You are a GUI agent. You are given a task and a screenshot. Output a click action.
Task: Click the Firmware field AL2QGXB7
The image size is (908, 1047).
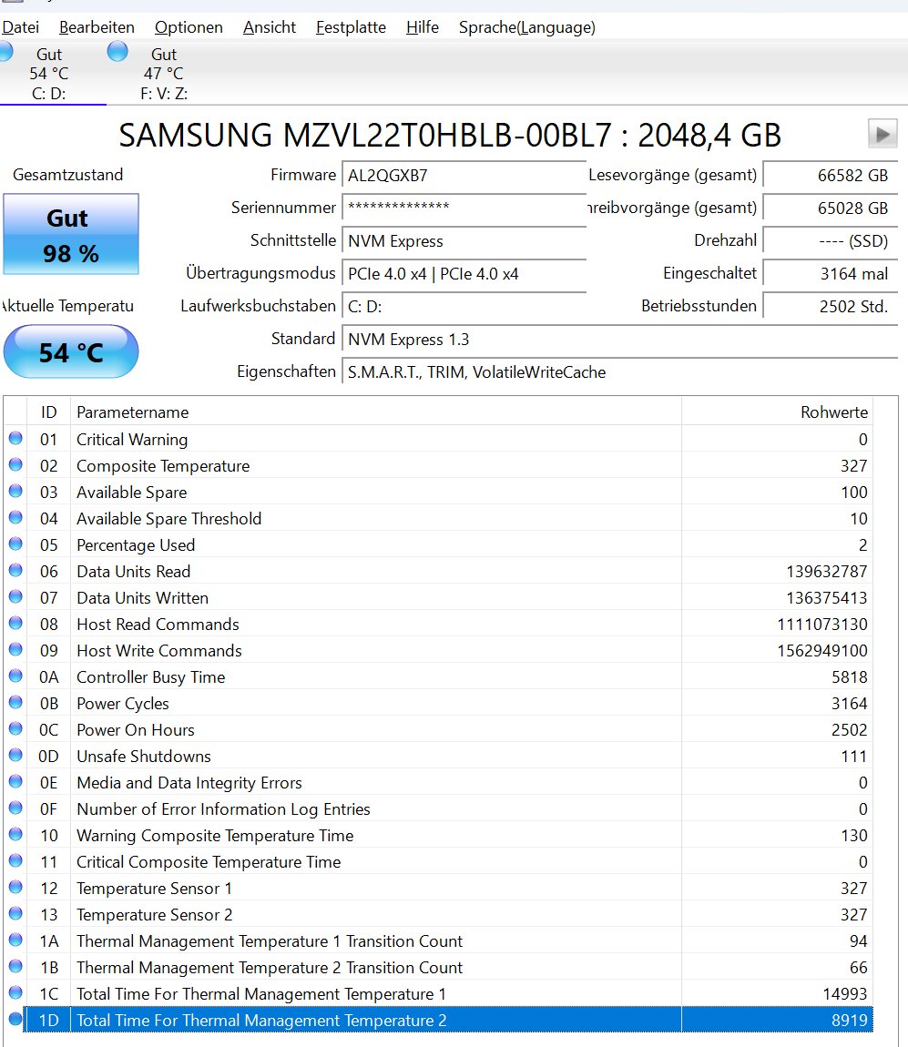[x=463, y=176]
